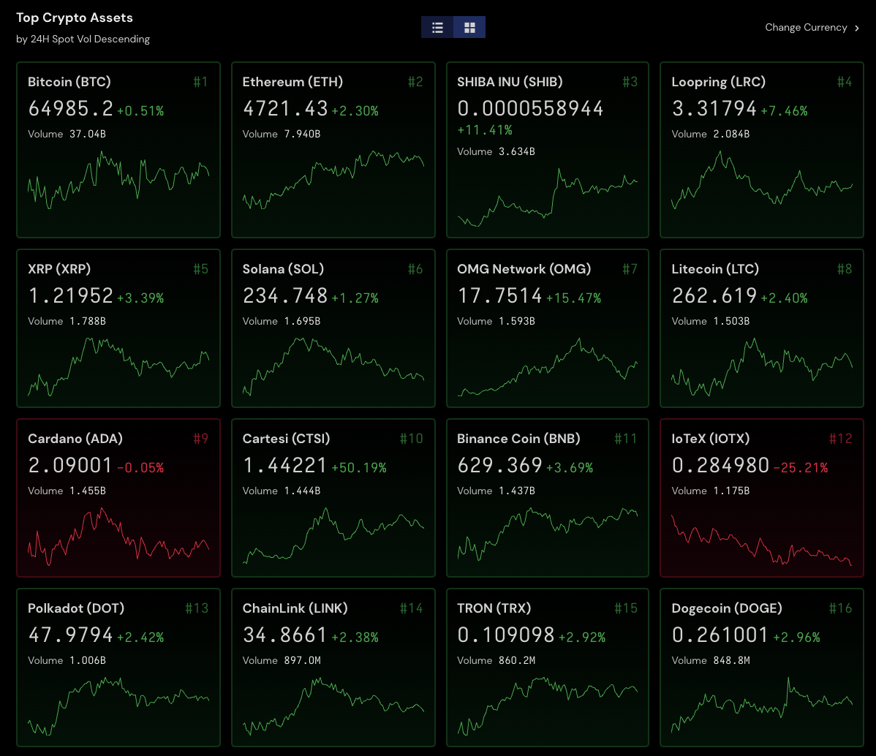Click TRON price 0.109098

(x=506, y=635)
